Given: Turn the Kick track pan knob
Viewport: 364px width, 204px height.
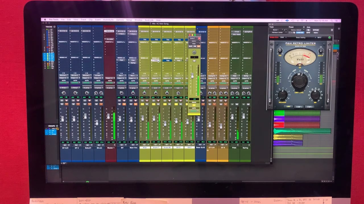Looking at the screenshot, I should [x=144, y=93].
